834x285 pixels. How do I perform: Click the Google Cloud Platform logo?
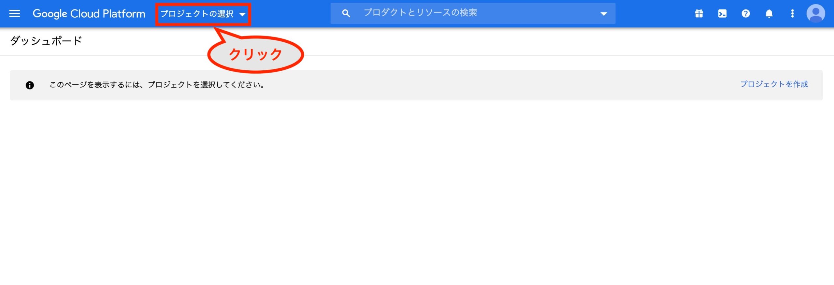click(x=89, y=14)
